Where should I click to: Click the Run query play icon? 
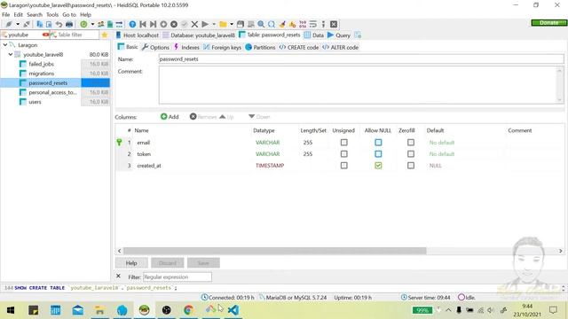pyautogui.click(x=205, y=24)
